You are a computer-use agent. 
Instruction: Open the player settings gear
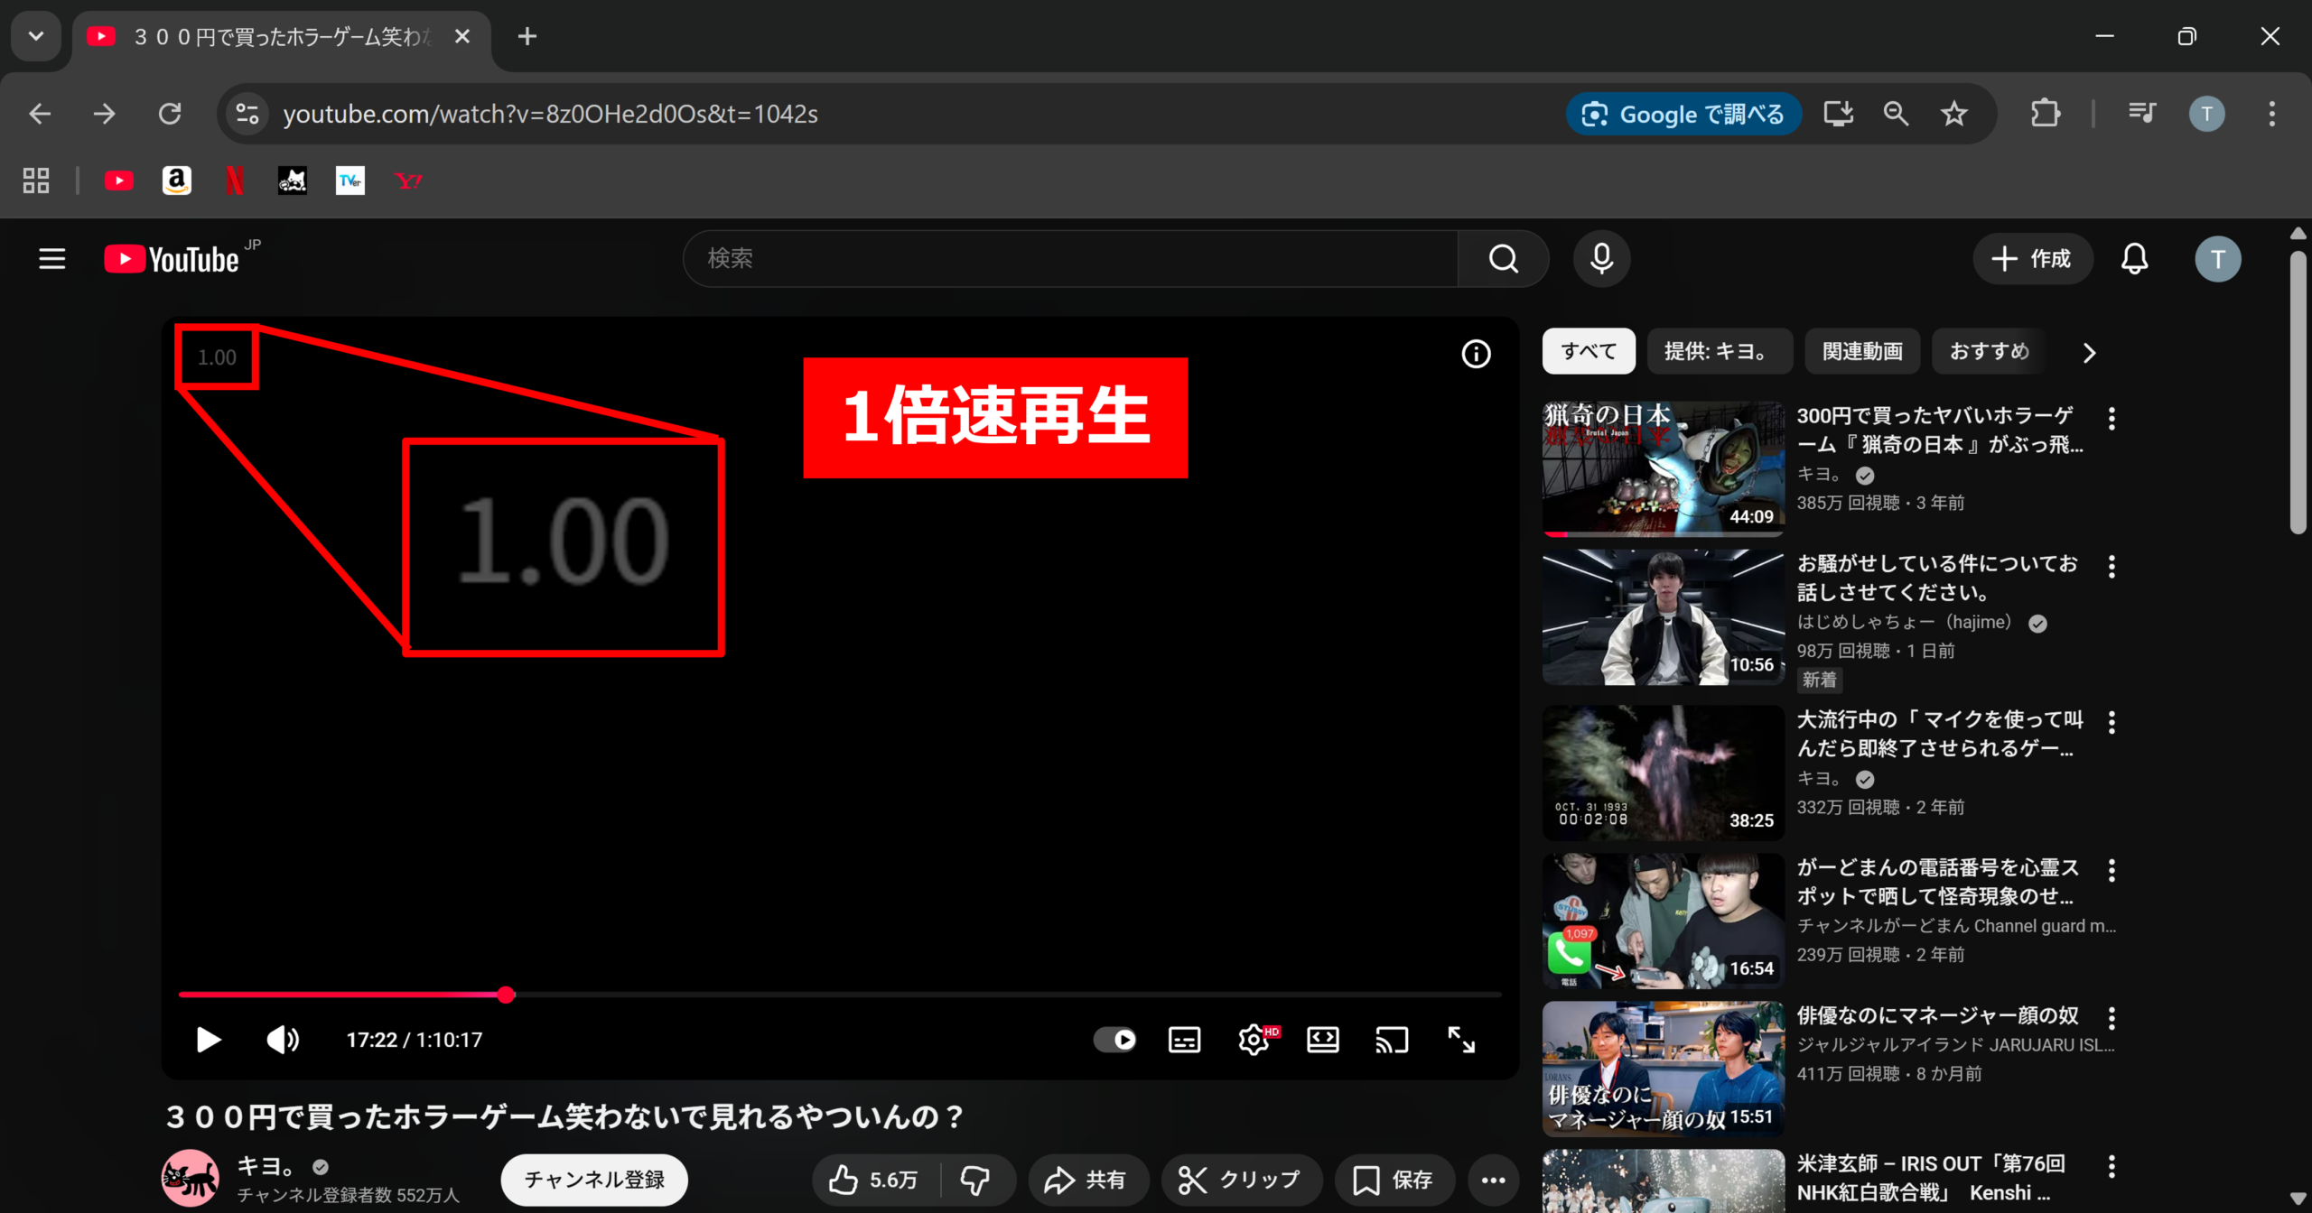pyautogui.click(x=1254, y=1040)
